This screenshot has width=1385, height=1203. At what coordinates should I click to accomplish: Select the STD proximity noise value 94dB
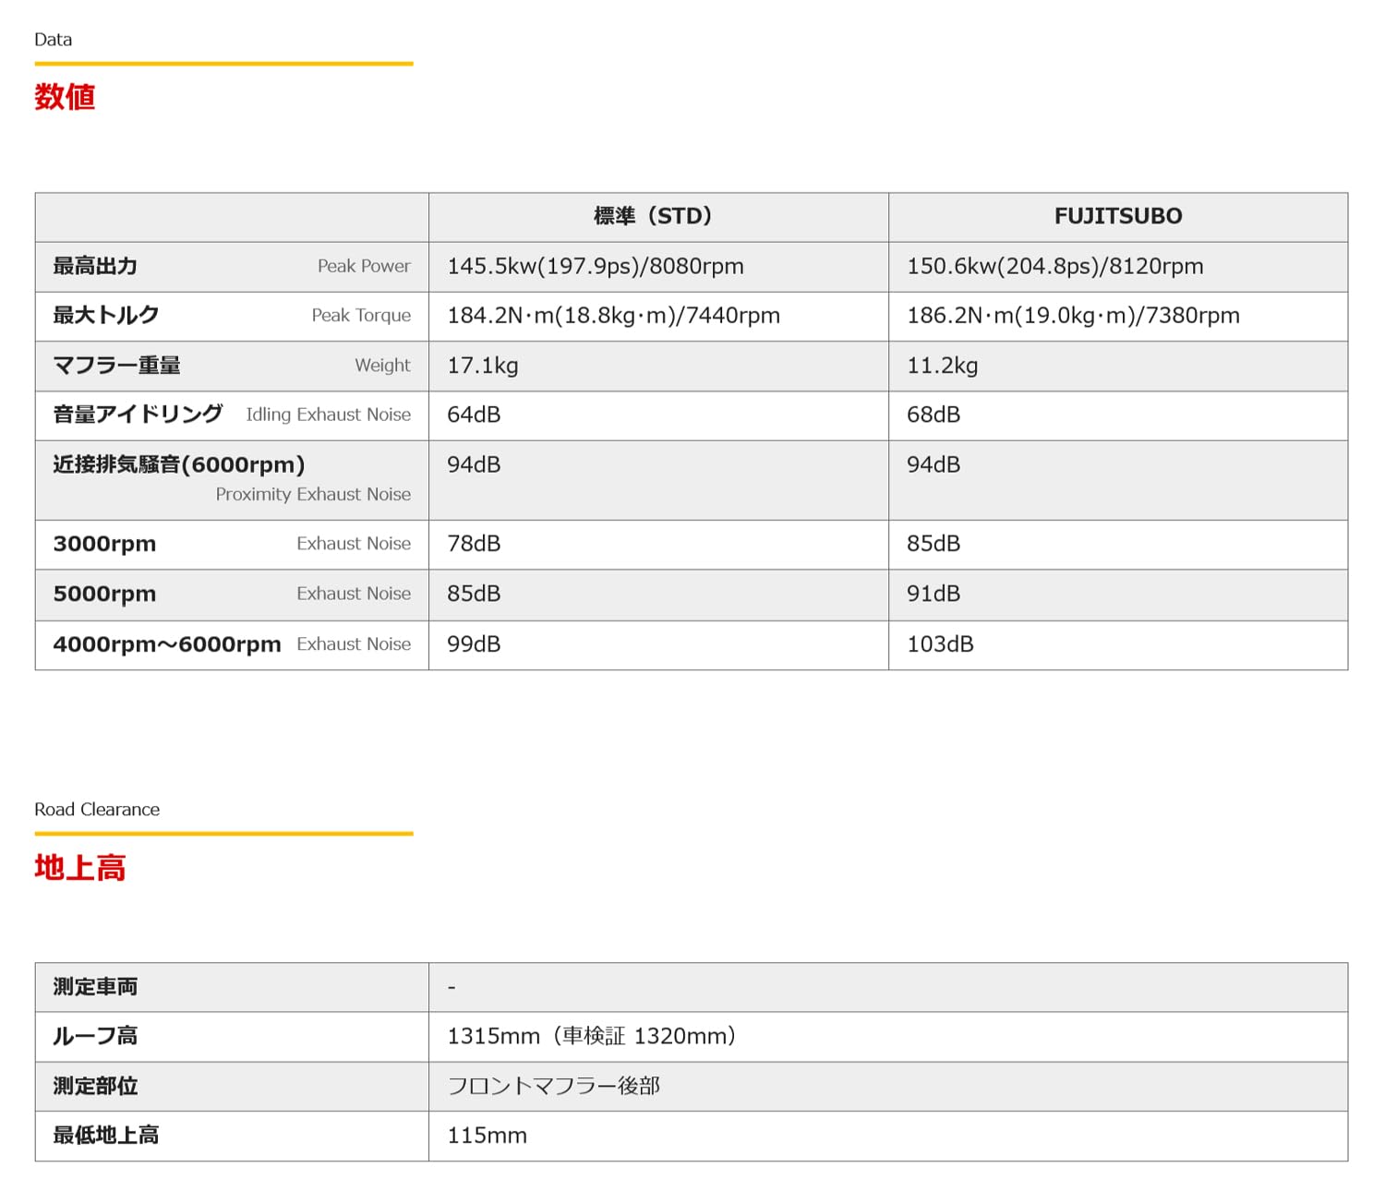474,464
